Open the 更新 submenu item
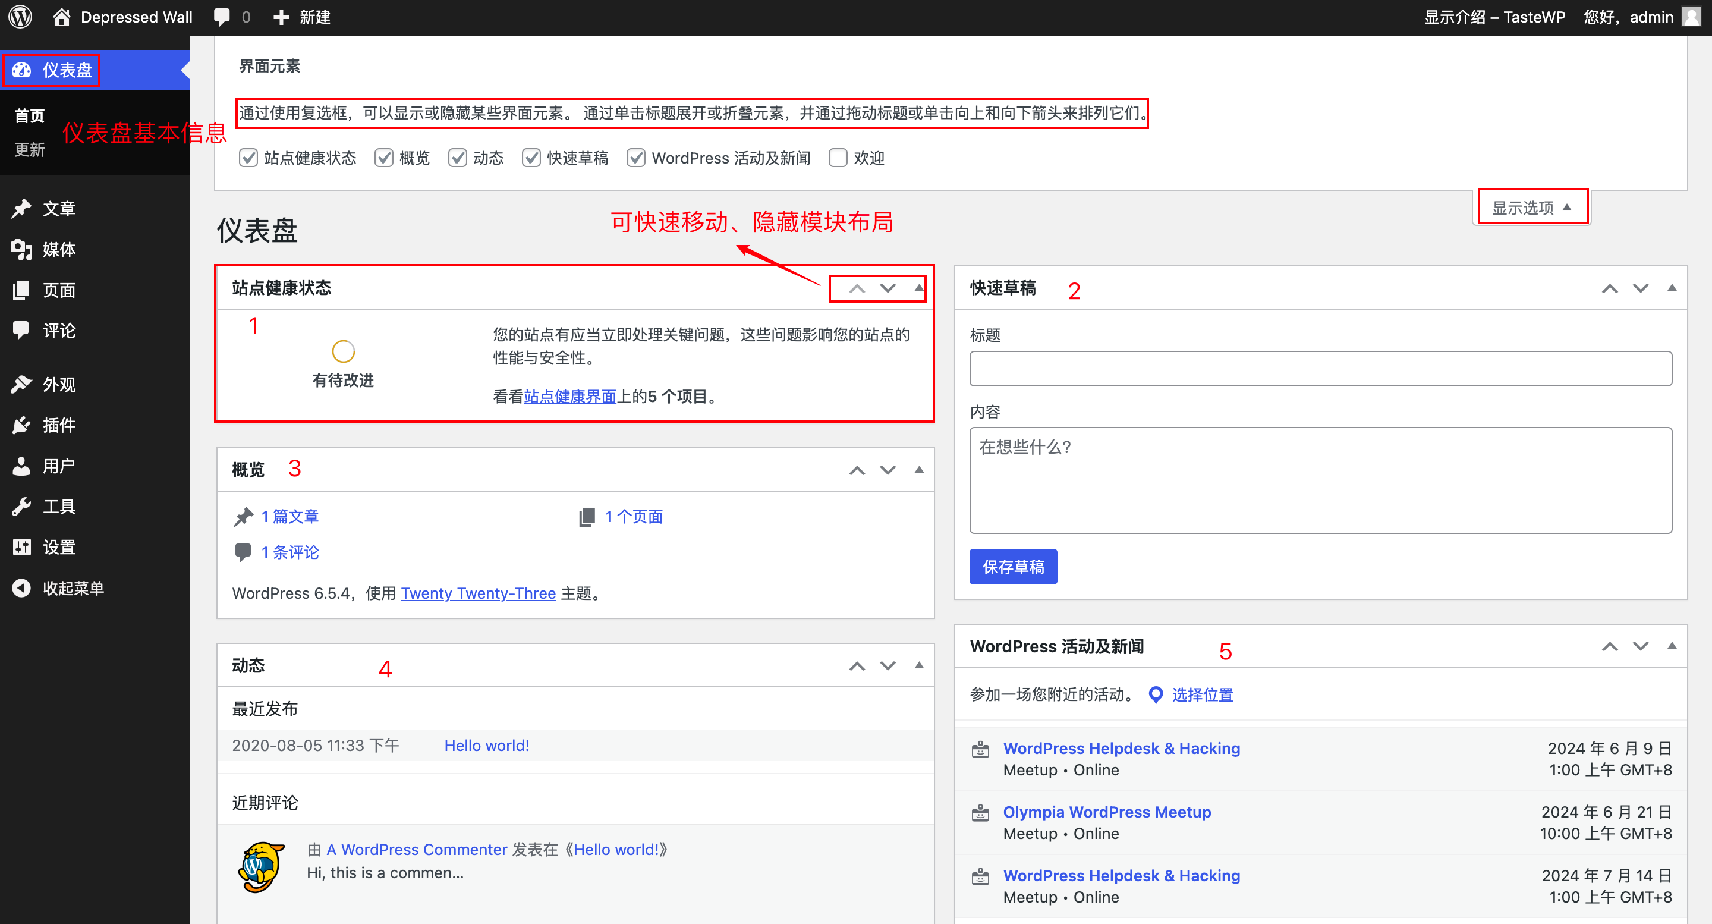The height and width of the screenshot is (924, 1712). point(29,150)
